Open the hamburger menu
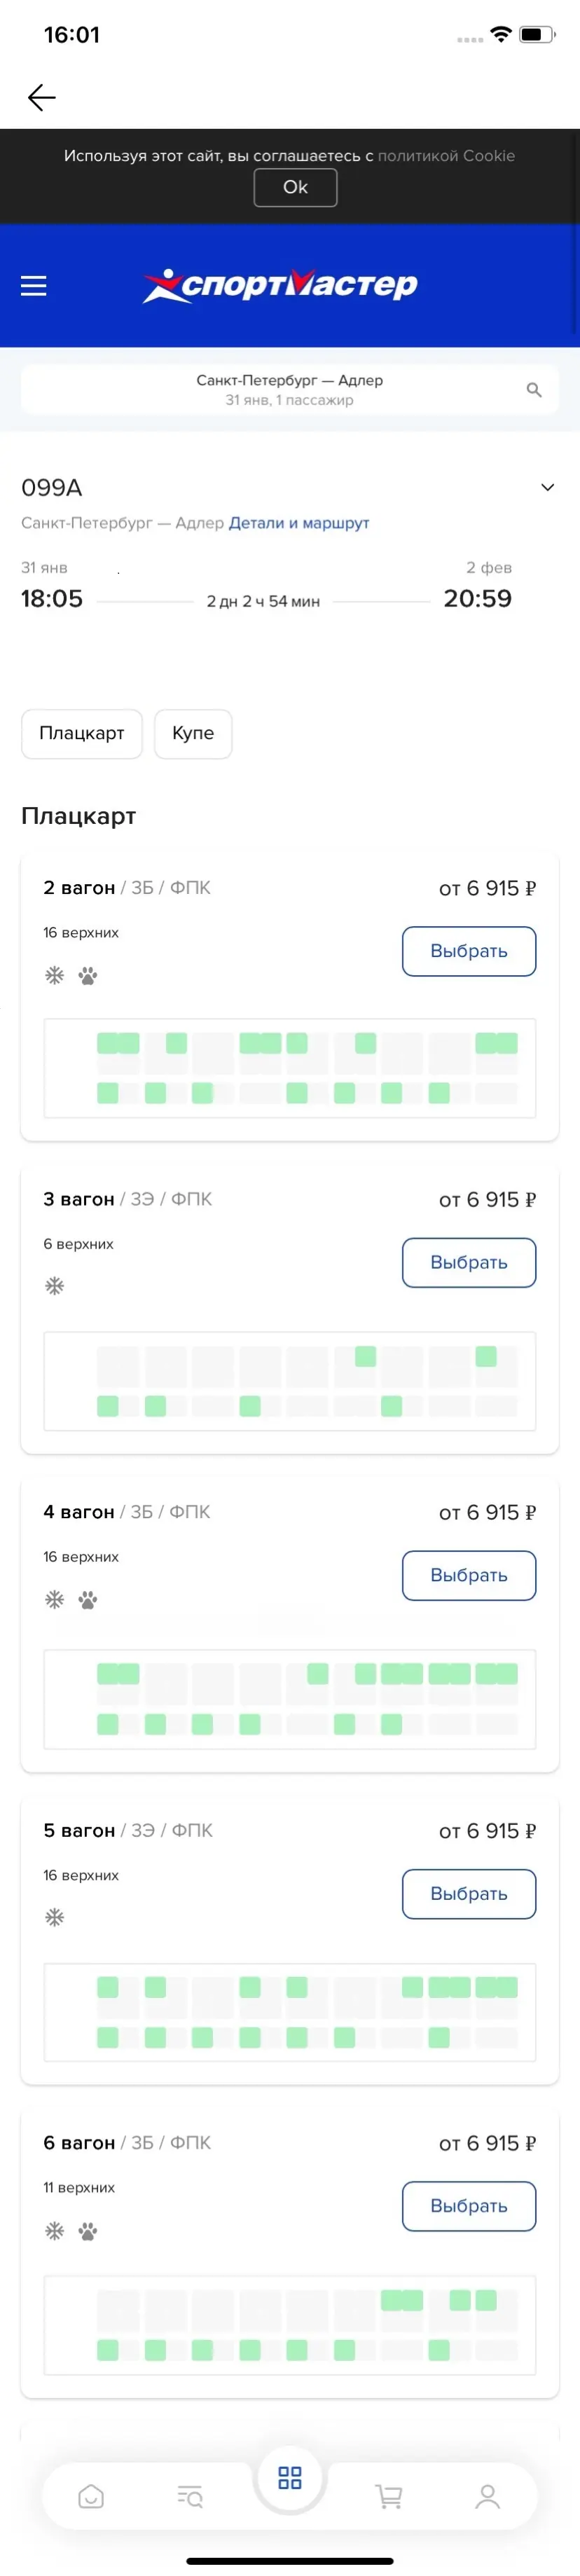The height and width of the screenshot is (2576, 580). [x=34, y=286]
